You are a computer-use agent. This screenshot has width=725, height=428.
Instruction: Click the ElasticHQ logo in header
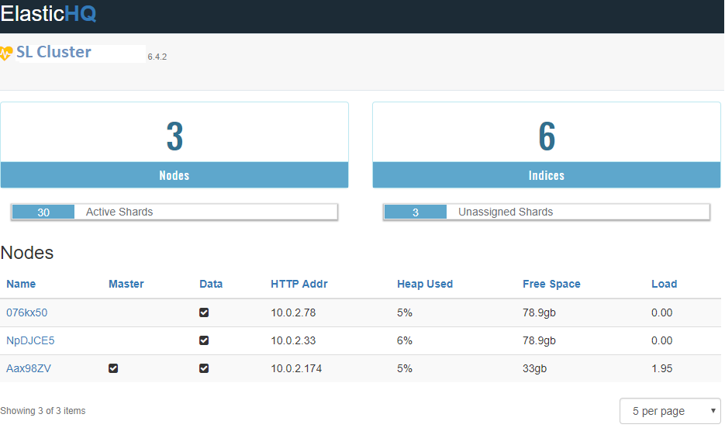click(48, 15)
